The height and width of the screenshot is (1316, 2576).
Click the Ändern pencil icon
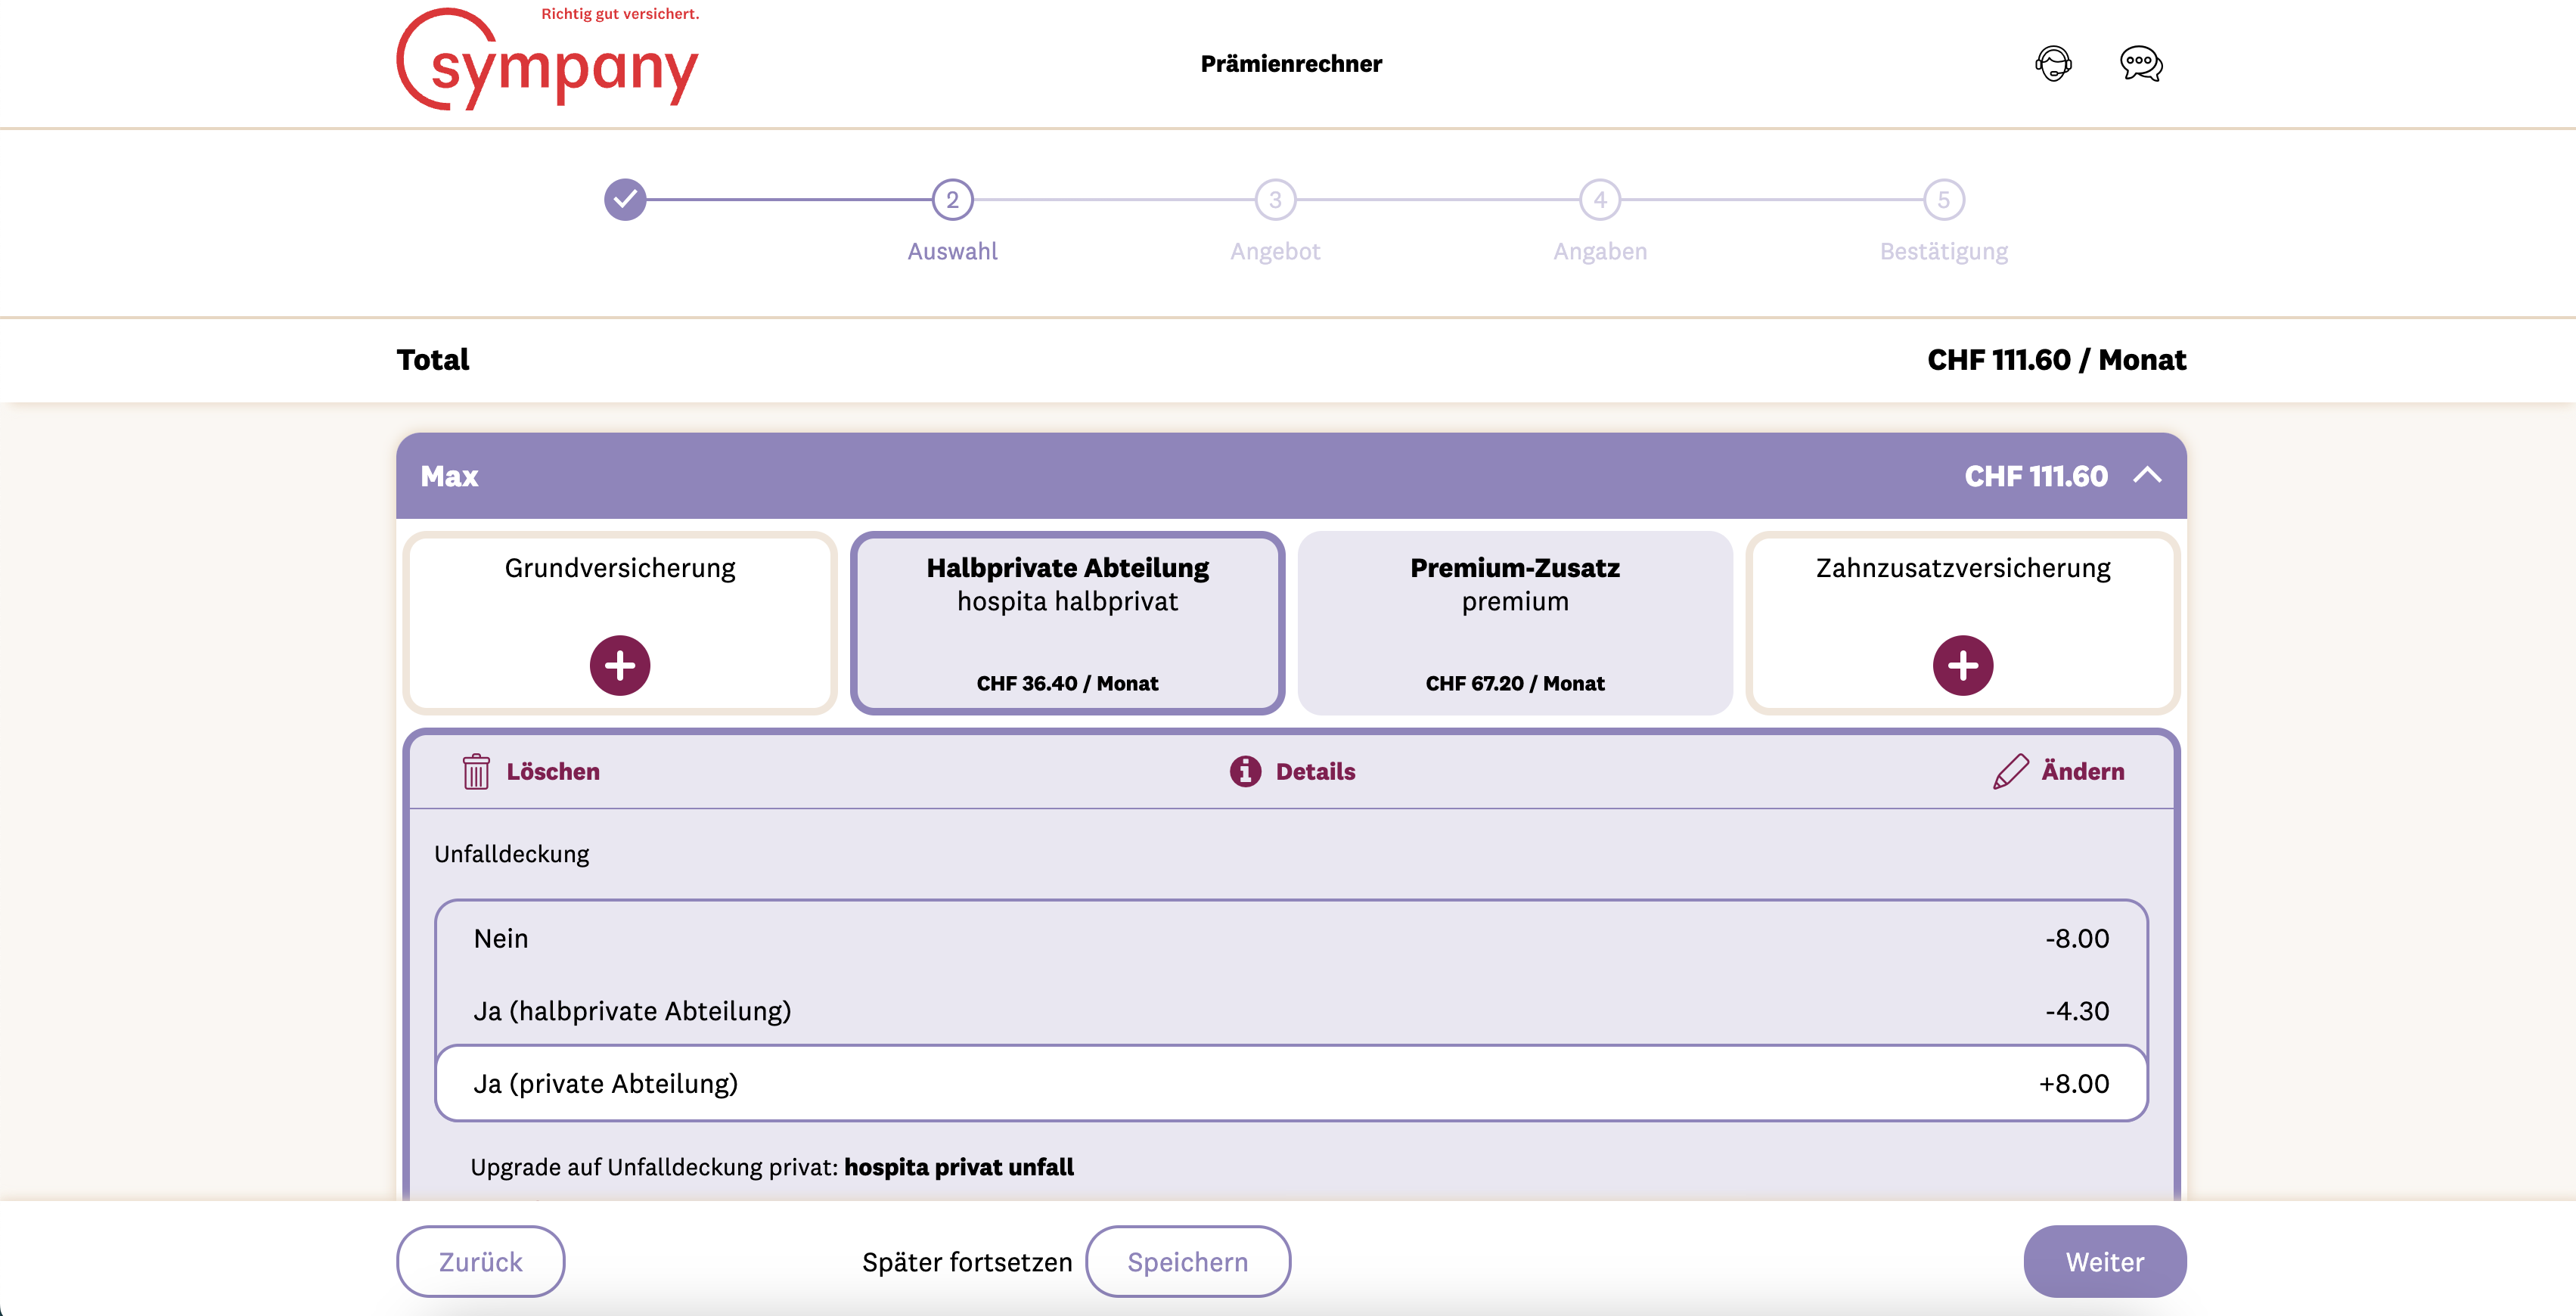coord(2010,771)
